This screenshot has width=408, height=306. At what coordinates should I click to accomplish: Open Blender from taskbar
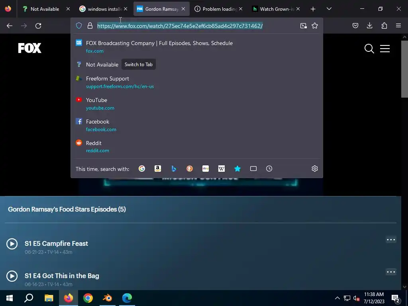tap(108, 298)
